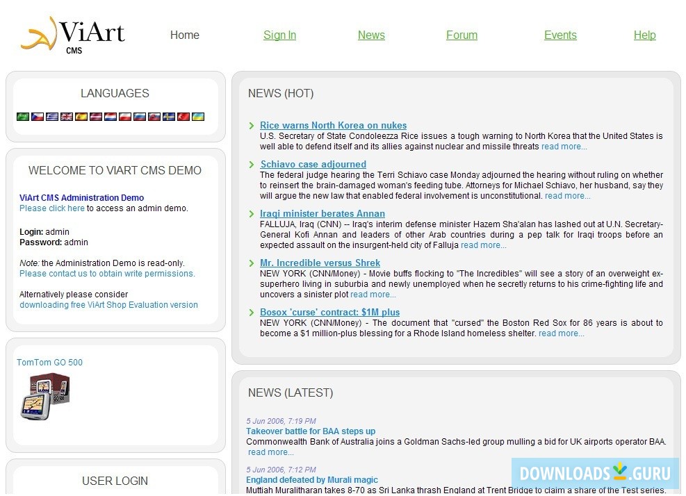Open the 'Schiavo case adjourned' headline

tap(313, 165)
